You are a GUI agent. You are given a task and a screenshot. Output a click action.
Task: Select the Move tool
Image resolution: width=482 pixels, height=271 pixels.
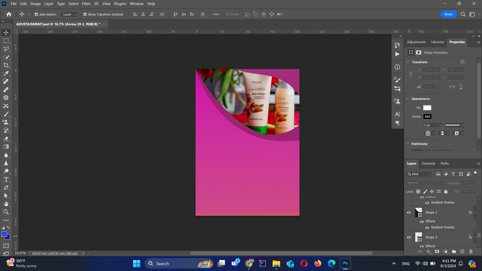(6, 33)
